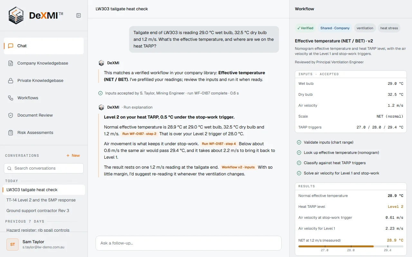Collapse the sidebar with the panel icon
The width and height of the screenshot is (412, 257).
point(79,15)
